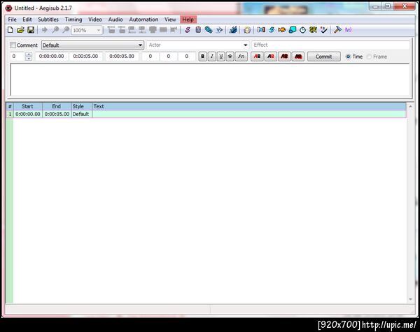Toggle italic formatting button
The image size is (420, 332).
tap(212, 57)
